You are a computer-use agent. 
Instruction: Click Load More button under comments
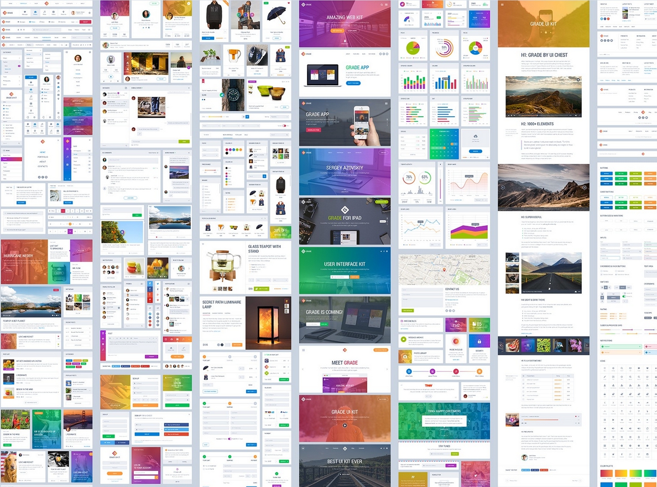(131, 198)
